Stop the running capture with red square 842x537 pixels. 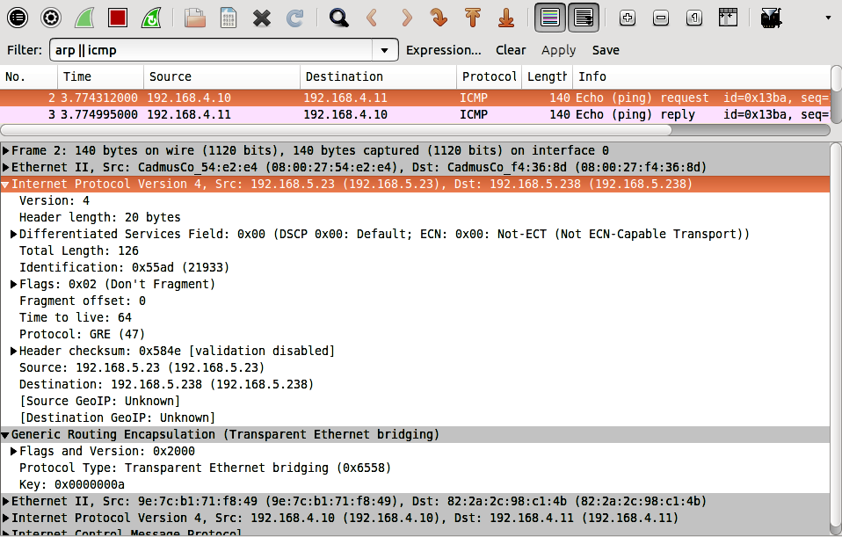pyautogui.click(x=118, y=18)
